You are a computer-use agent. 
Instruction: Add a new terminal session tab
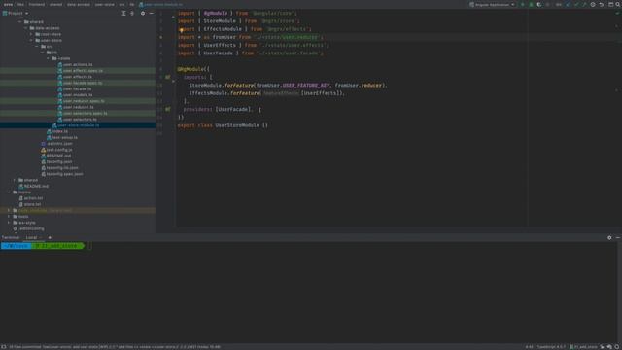(50, 237)
